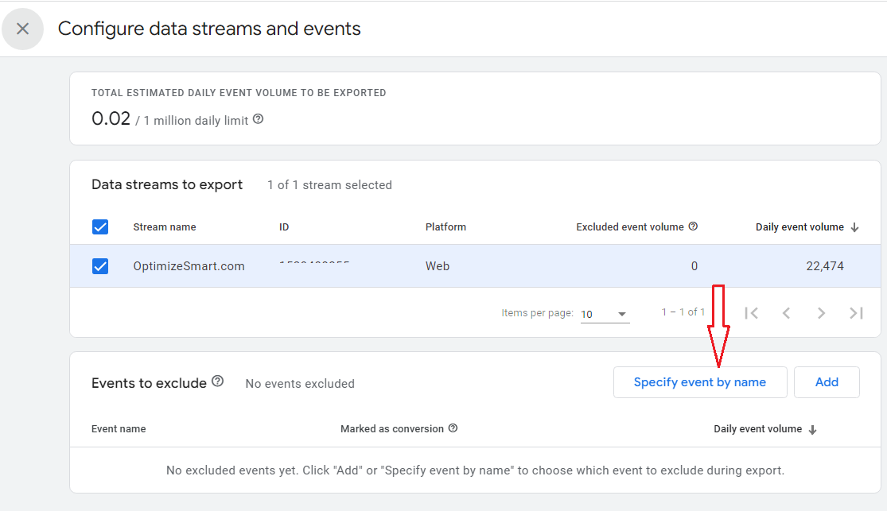
Task: Uncheck the select-all streams checkbox
Action: 100,226
